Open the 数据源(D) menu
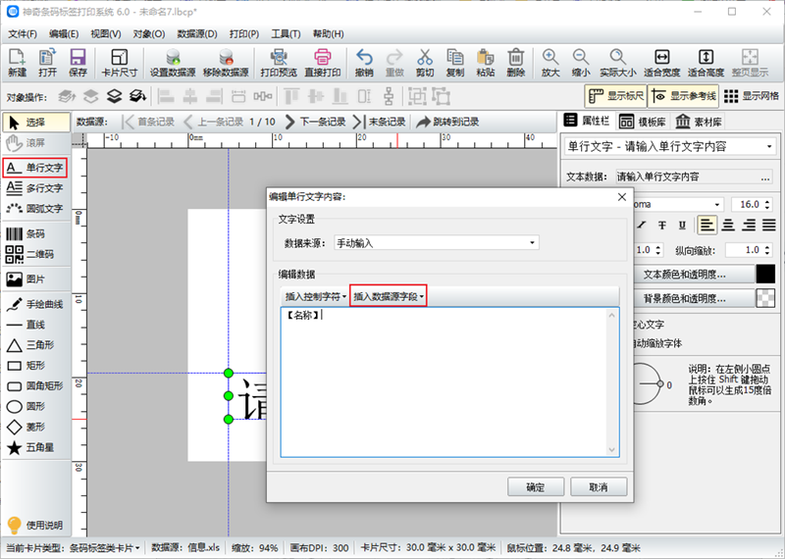This screenshot has width=785, height=559. pos(197,34)
